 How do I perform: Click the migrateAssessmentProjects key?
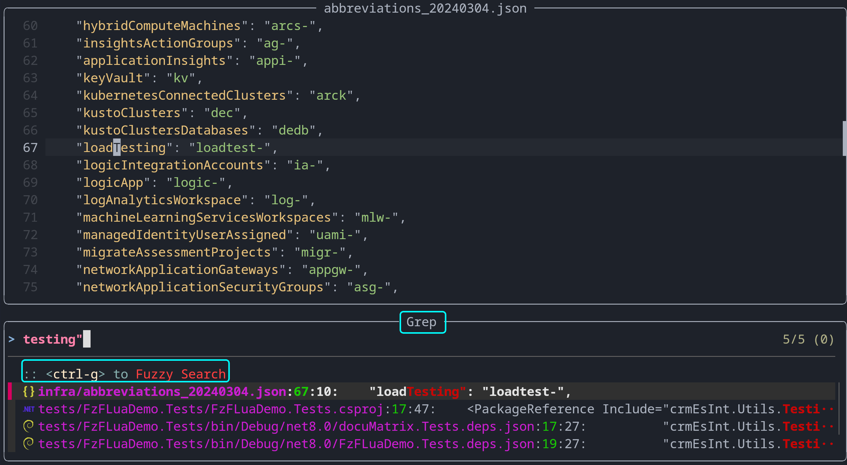(x=177, y=252)
